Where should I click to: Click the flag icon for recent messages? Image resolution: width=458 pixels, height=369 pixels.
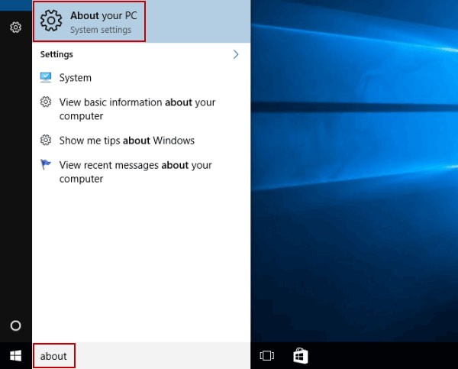click(x=46, y=165)
